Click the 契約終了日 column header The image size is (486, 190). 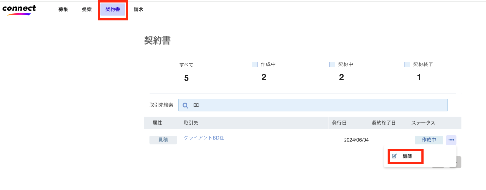click(383, 123)
